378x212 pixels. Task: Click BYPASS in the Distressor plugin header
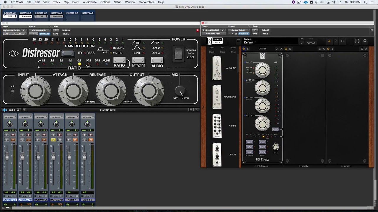click(66, 30)
